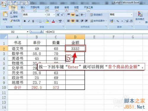Viewport: 148px width, 111px height.
Task: Click Increase Indent icon
Action: tap(86, 21)
